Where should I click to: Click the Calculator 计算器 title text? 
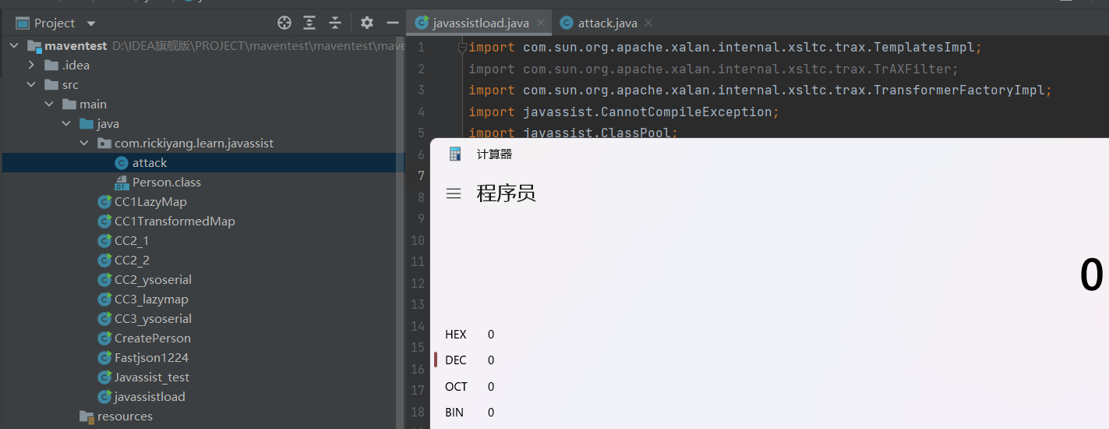click(494, 154)
